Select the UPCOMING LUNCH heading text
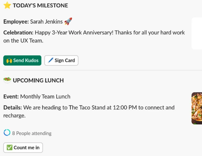 pyautogui.click(x=38, y=81)
